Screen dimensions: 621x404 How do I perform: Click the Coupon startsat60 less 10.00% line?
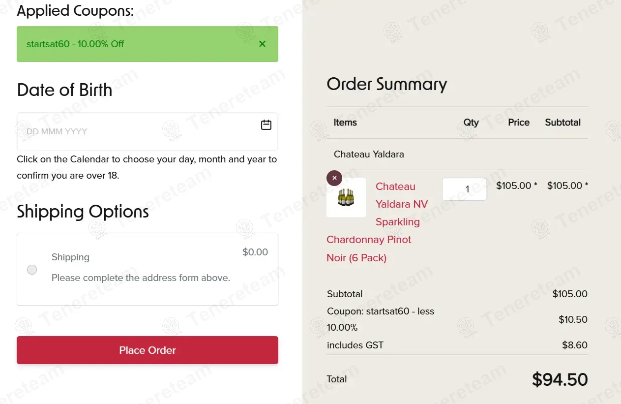coord(457,319)
